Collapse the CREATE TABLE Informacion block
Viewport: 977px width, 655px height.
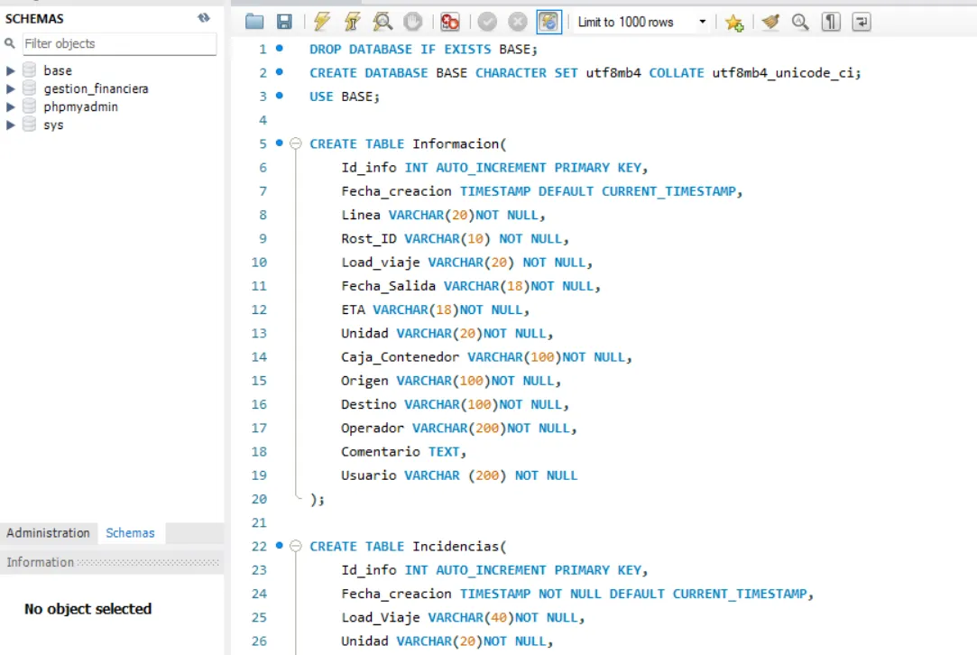(x=296, y=143)
